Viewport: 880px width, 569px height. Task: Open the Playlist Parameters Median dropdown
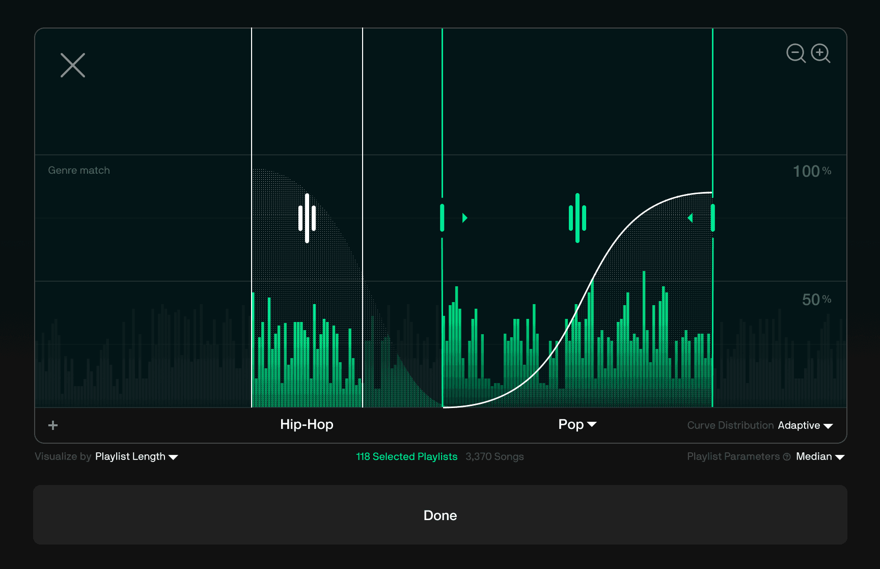pyautogui.click(x=820, y=456)
